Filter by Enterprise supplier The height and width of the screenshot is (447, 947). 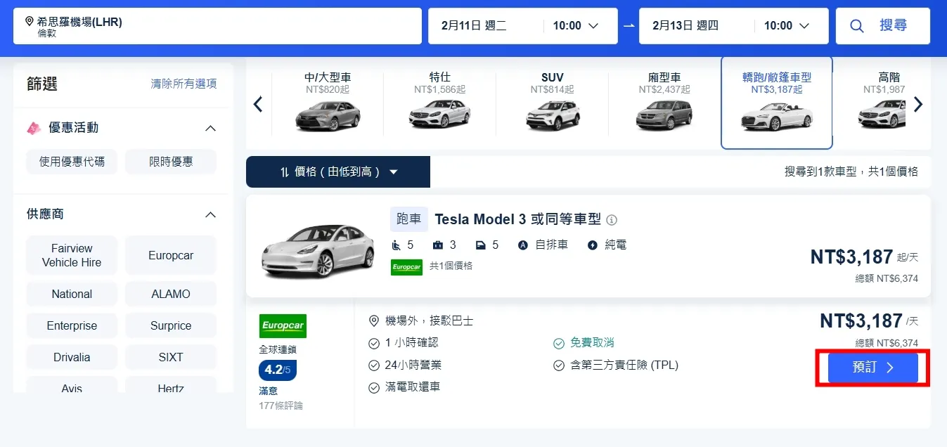(x=72, y=325)
